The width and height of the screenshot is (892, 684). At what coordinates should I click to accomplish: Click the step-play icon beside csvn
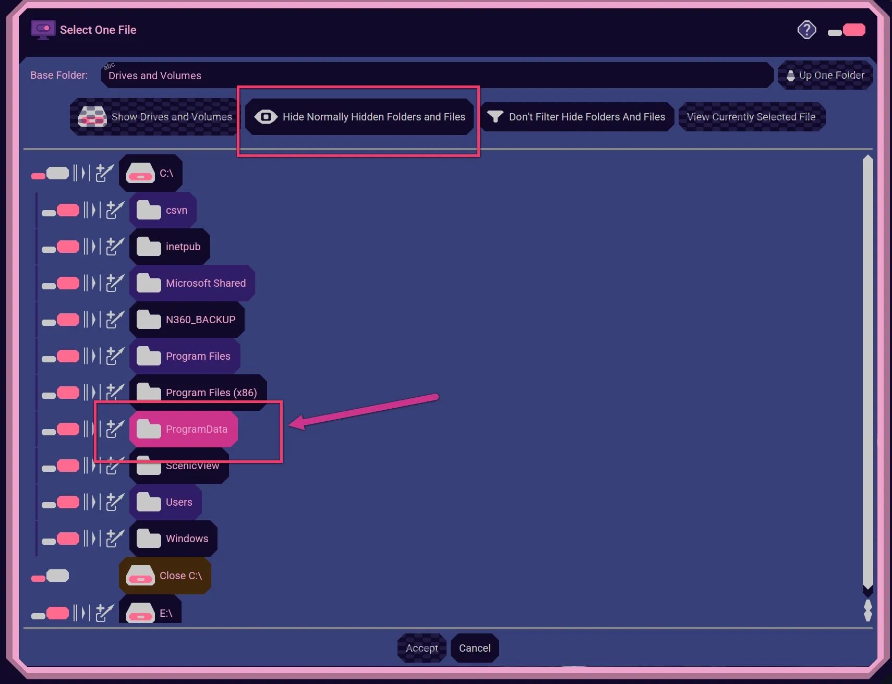coord(92,210)
